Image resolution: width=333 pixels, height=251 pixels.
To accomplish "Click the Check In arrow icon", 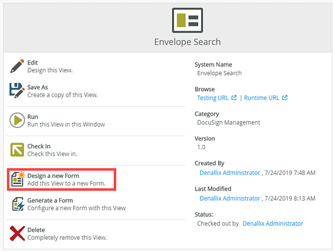I will click(x=17, y=149).
